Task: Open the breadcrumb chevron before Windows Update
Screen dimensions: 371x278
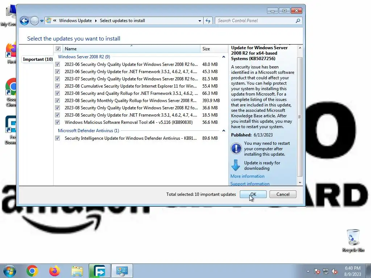Action: pyautogui.click(x=55, y=21)
